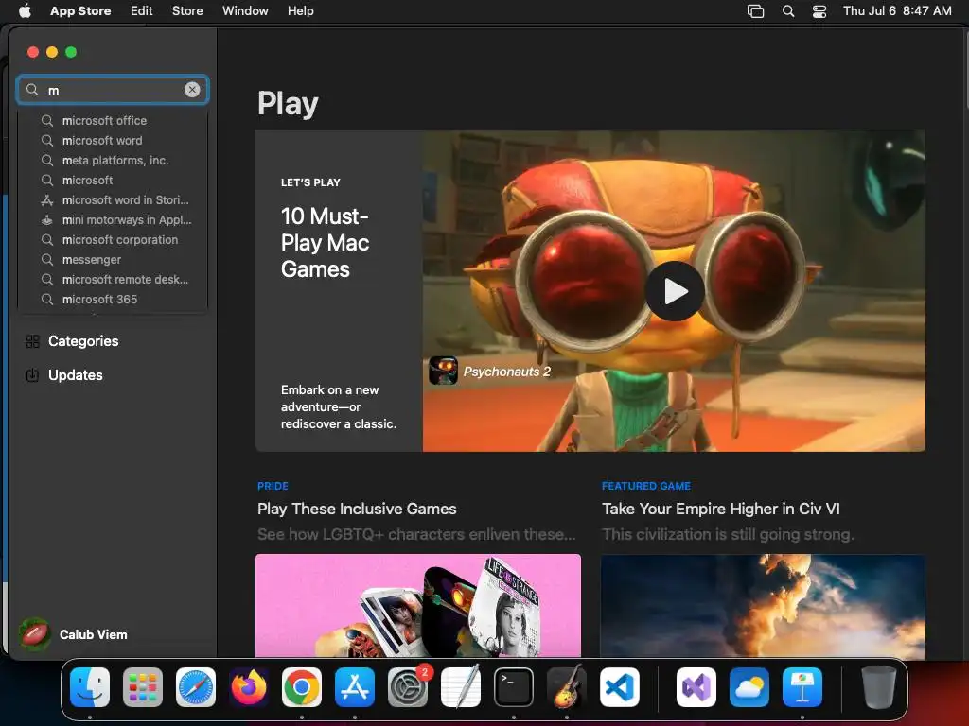This screenshot has height=726, width=969.
Task: Click the PRIDE category label
Action: pyautogui.click(x=273, y=486)
